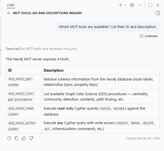Viewport: 164px width, 151px height.
Task: Maximize the chat panel with the fullscreen icon
Action: pos(150,5)
